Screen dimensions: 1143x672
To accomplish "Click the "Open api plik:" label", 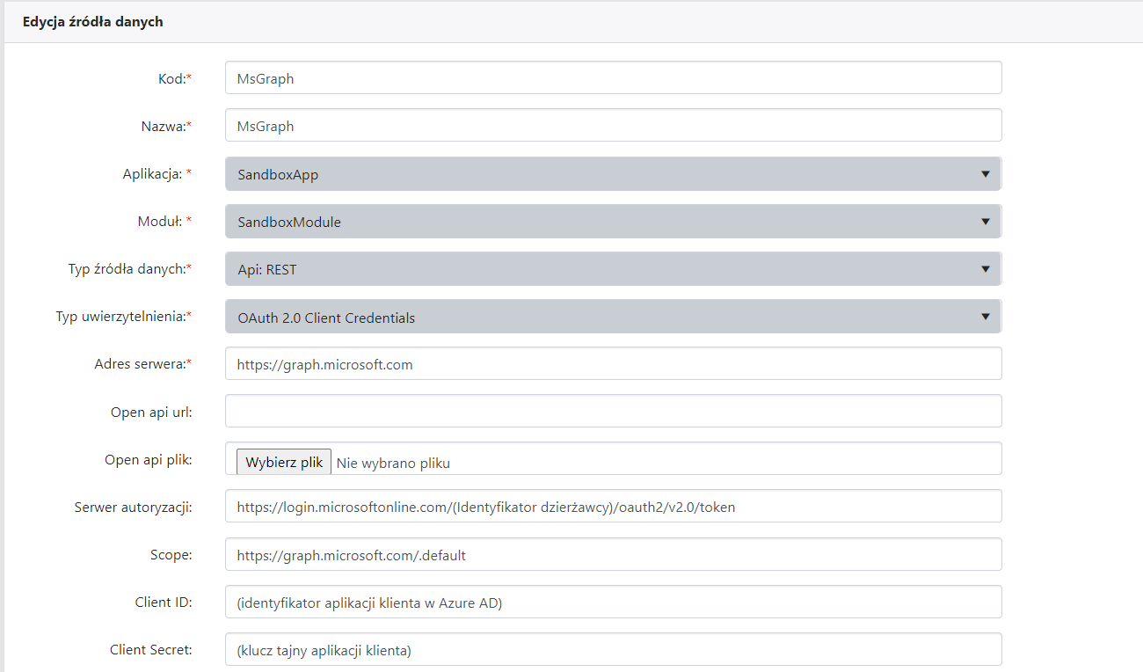I will pos(148,459).
